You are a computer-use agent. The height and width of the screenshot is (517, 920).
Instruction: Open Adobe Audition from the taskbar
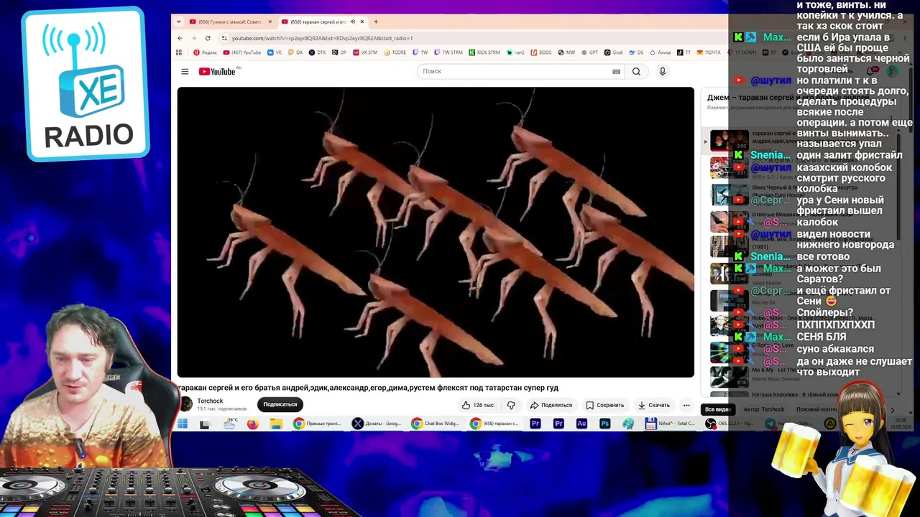point(581,424)
